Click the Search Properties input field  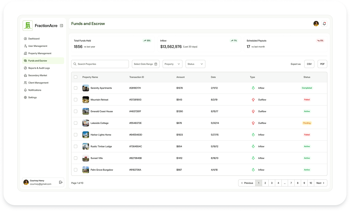(100, 64)
